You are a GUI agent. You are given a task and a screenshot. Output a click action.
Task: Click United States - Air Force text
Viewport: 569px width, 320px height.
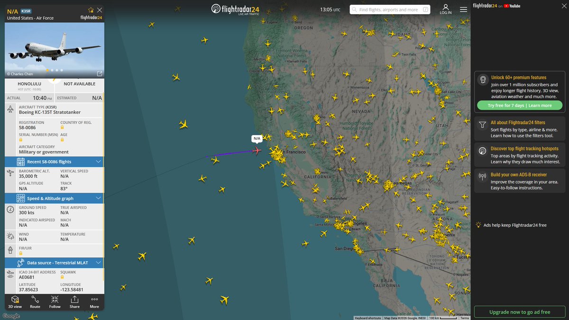point(30,18)
